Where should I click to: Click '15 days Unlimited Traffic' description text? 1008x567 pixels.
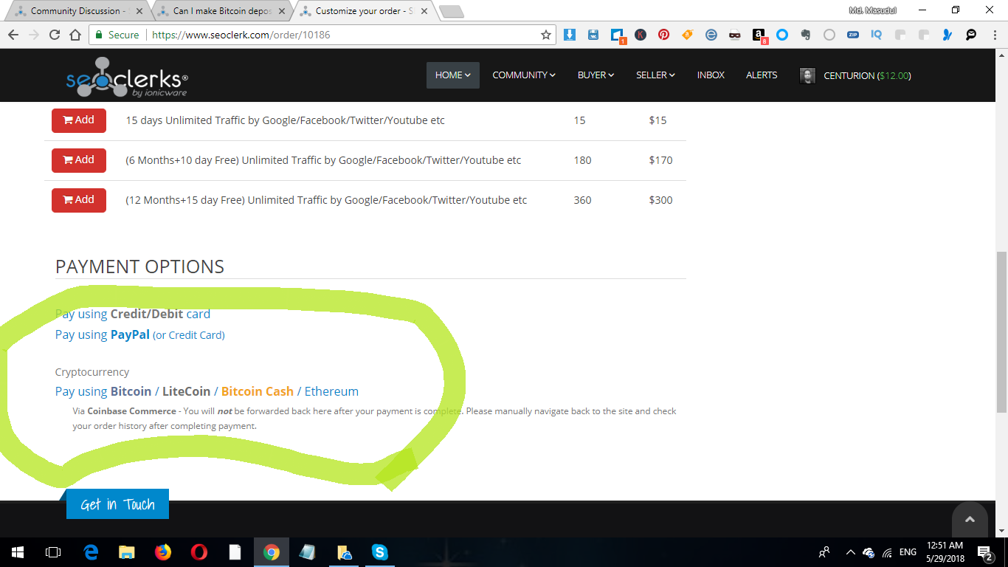(285, 120)
